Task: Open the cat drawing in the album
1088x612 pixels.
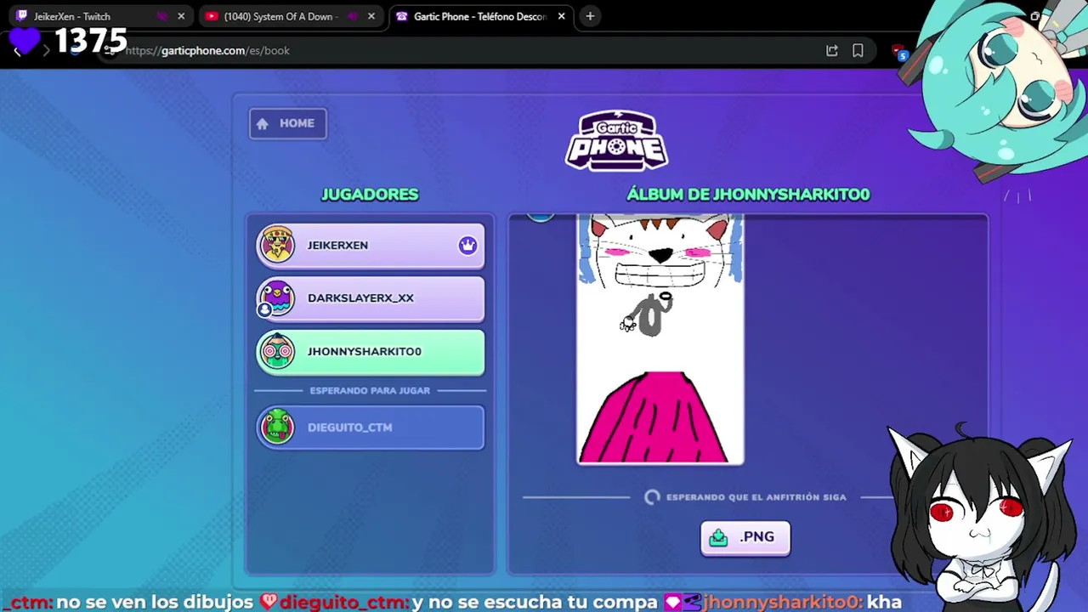Action: coord(660,339)
